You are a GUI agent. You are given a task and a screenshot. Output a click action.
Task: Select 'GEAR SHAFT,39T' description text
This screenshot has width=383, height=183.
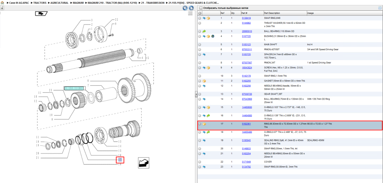[x=273, y=94]
